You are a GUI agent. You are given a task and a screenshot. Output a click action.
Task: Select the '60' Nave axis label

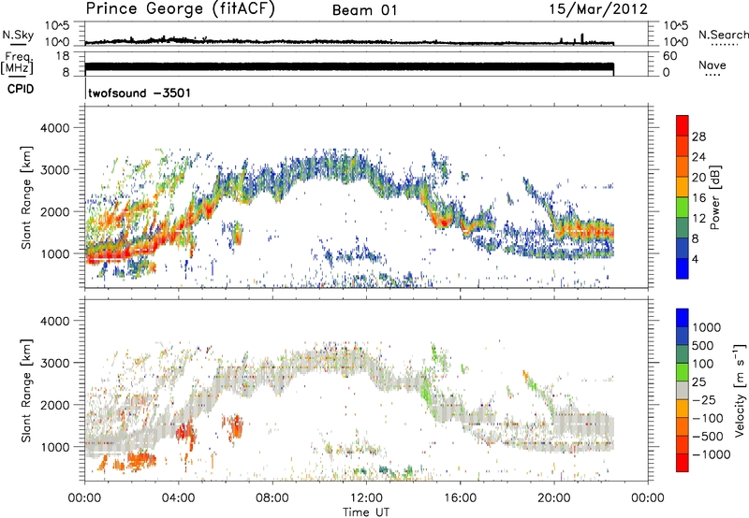(669, 56)
